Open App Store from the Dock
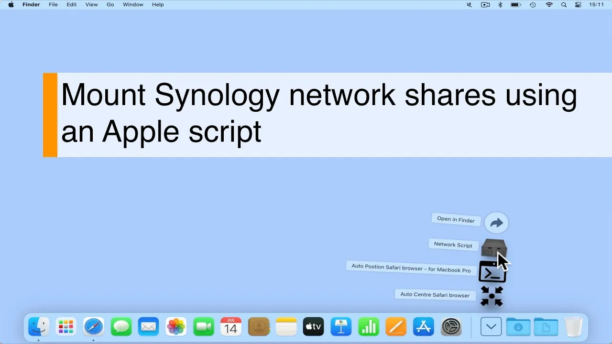The height and width of the screenshot is (344, 612). pyautogui.click(x=424, y=327)
